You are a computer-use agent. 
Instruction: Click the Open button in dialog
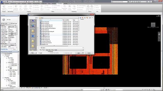click(79, 53)
